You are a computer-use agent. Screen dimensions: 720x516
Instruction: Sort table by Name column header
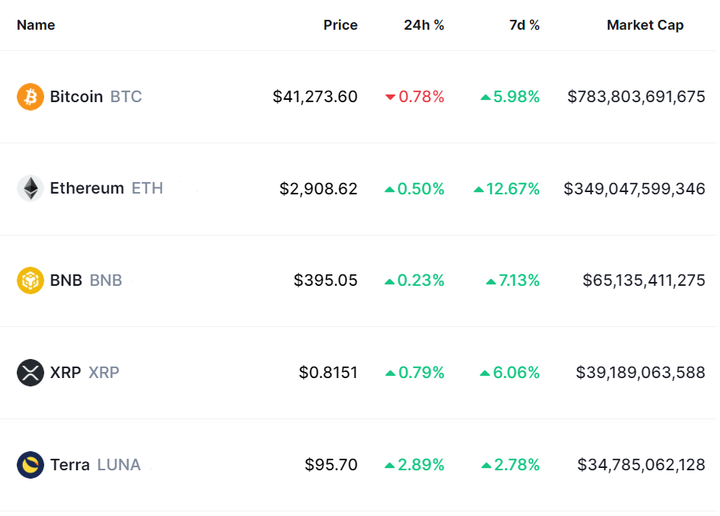pos(36,25)
